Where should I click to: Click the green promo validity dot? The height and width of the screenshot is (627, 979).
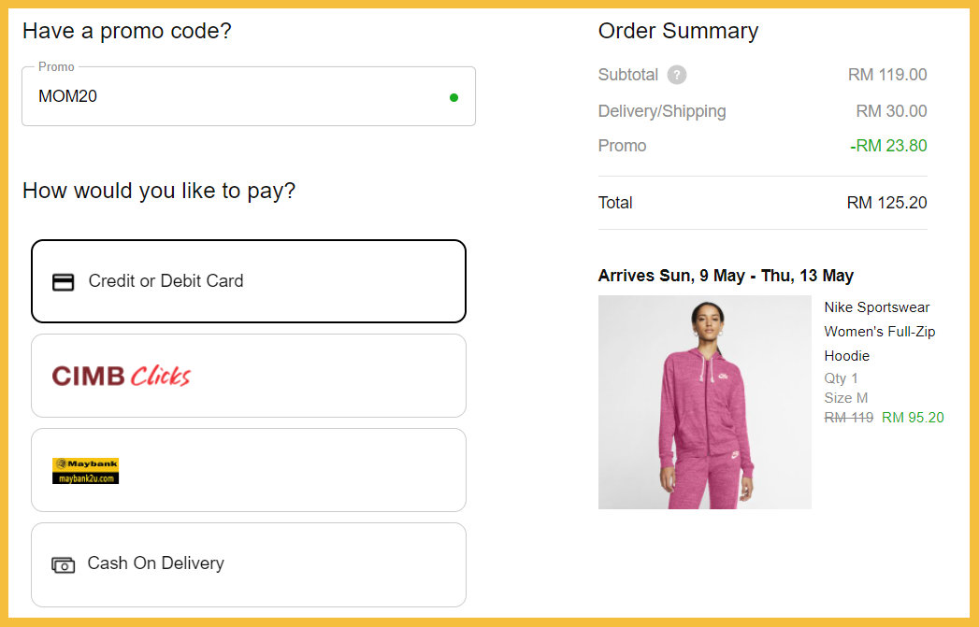pyautogui.click(x=454, y=97)
